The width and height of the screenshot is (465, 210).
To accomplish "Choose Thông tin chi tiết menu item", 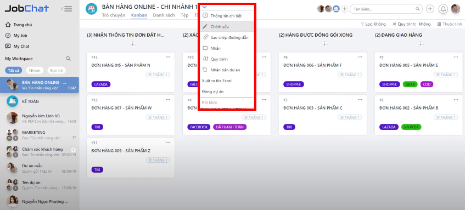I will tap(227, 16).
